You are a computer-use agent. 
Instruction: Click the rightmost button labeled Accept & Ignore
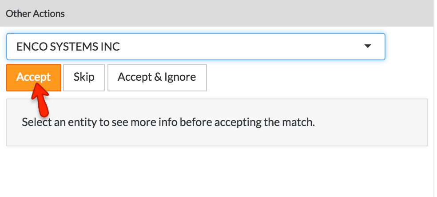point(157,77)
